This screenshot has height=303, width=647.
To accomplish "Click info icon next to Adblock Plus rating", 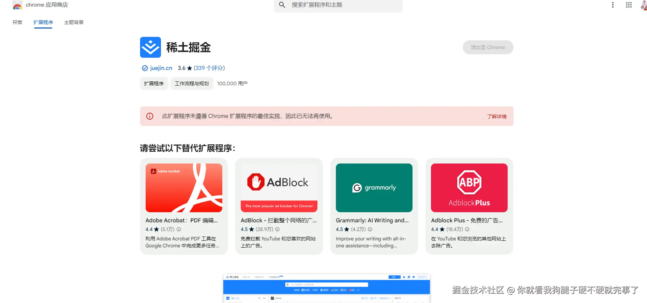I will coord(467,229).
